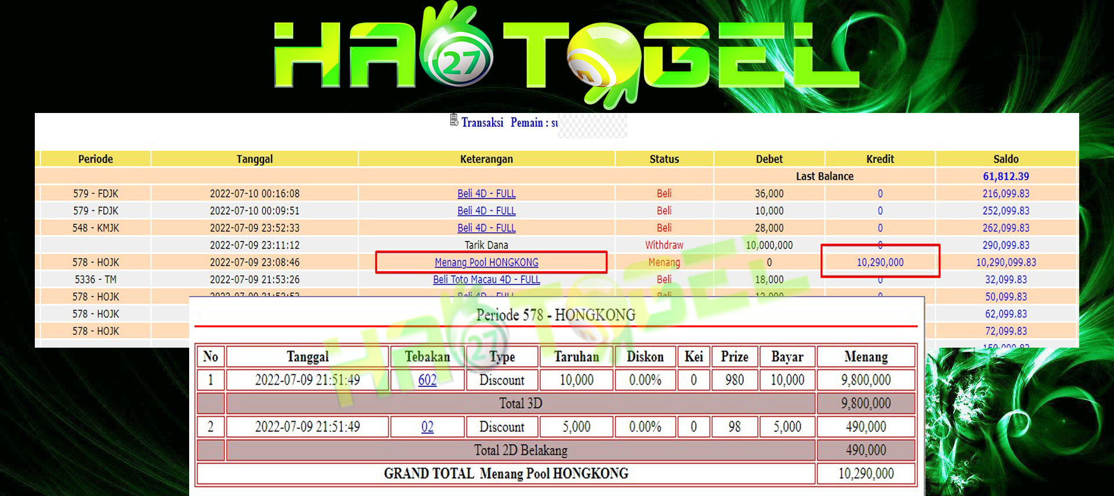Viewport: 1114px width, 496px height.
Task: Click the Transaksi document icon
Action: tap(454, 121)
